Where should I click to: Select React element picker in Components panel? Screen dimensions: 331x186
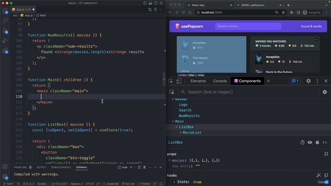coord(172,92)
